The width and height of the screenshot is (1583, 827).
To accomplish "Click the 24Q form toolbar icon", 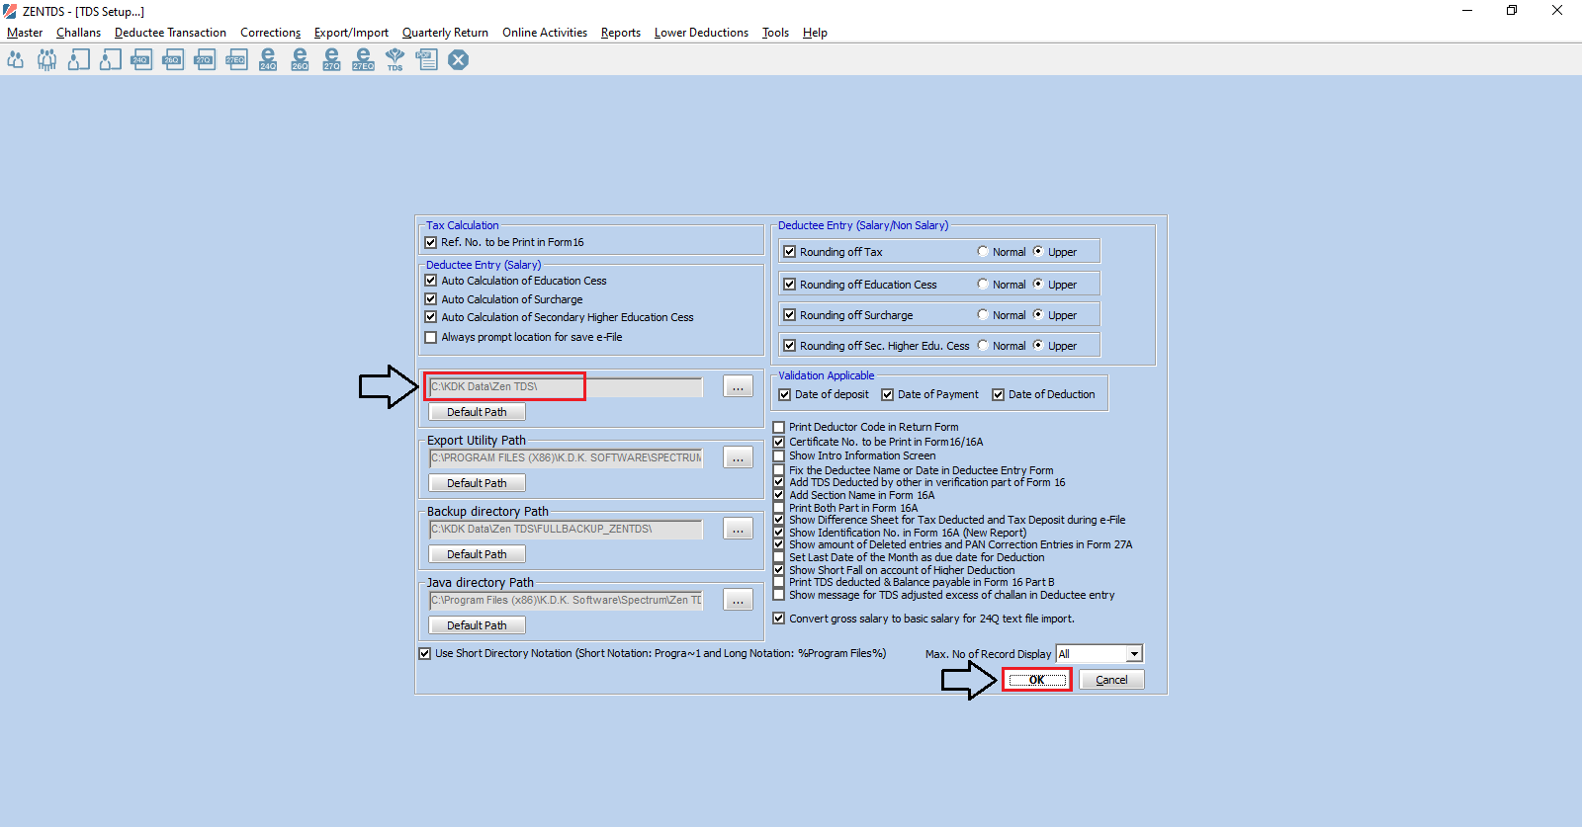I will point(141,59).
